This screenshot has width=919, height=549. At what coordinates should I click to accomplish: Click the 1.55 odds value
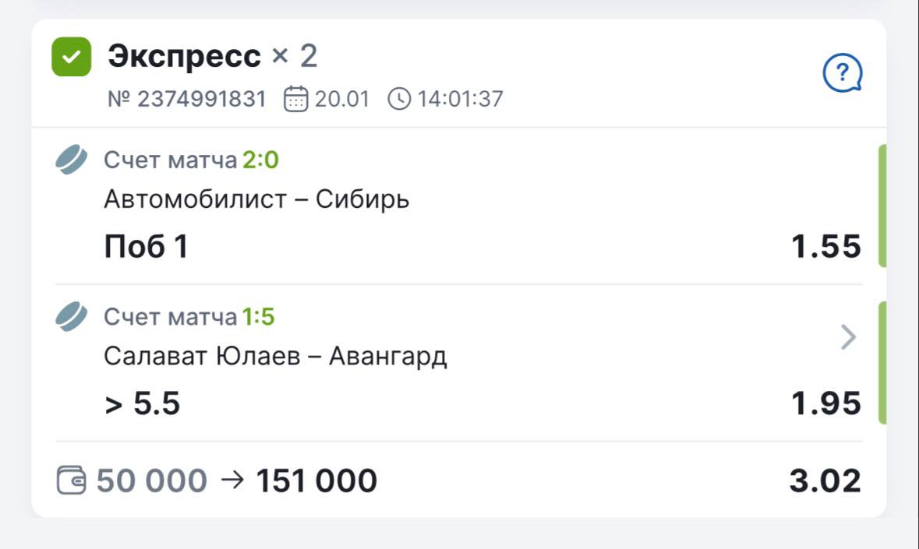click(x=826, y=247)
